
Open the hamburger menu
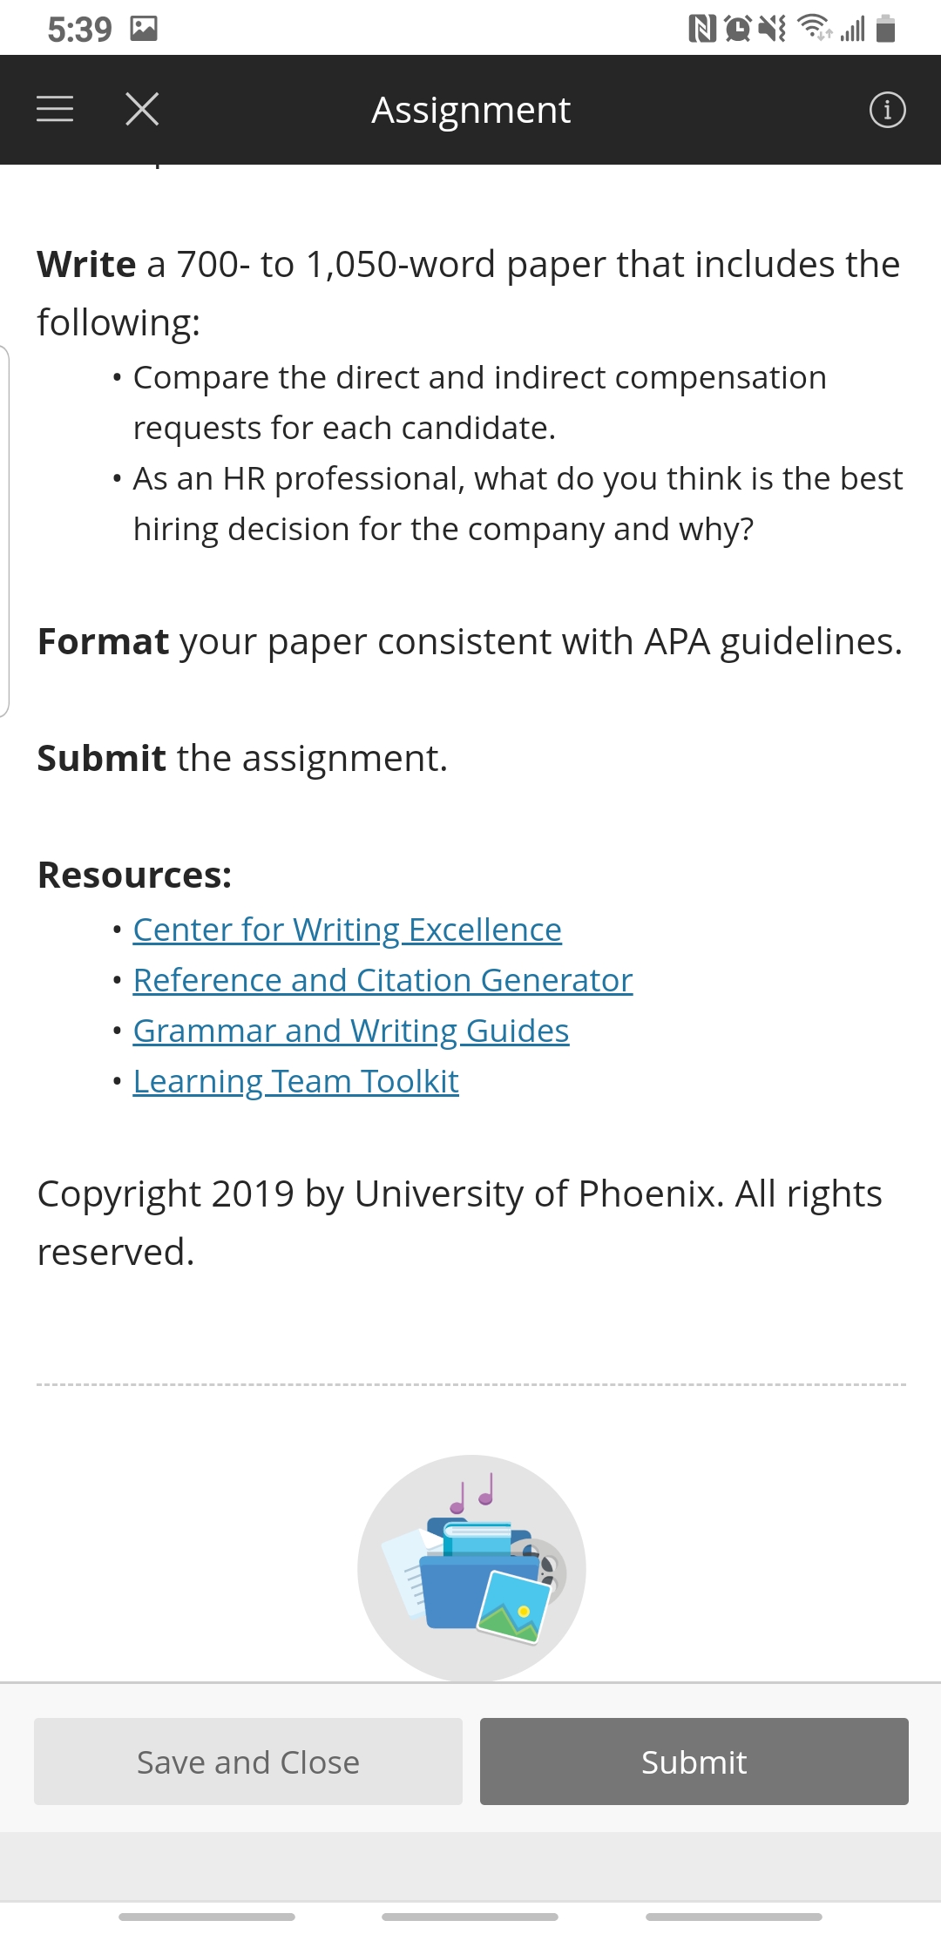[55, 109]
